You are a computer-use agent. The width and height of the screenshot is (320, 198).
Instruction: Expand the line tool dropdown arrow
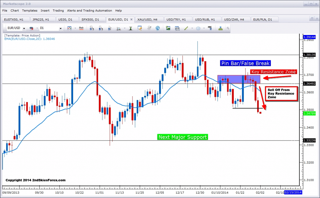tap(192, 28)
